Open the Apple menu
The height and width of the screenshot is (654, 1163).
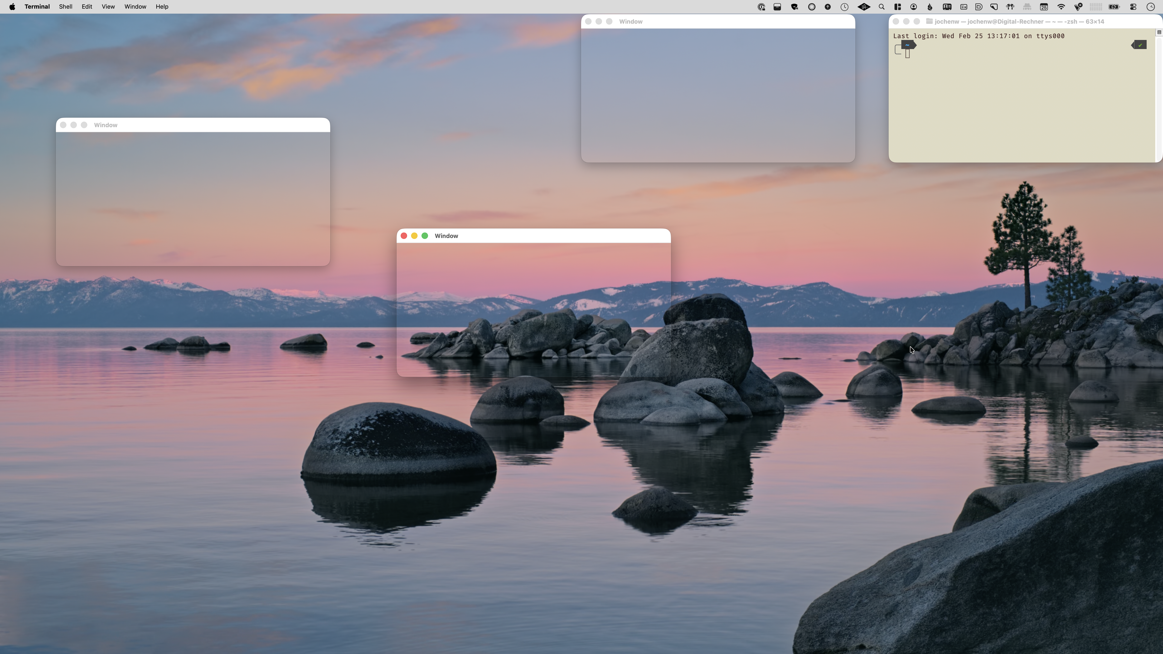[x=12, y=7]
